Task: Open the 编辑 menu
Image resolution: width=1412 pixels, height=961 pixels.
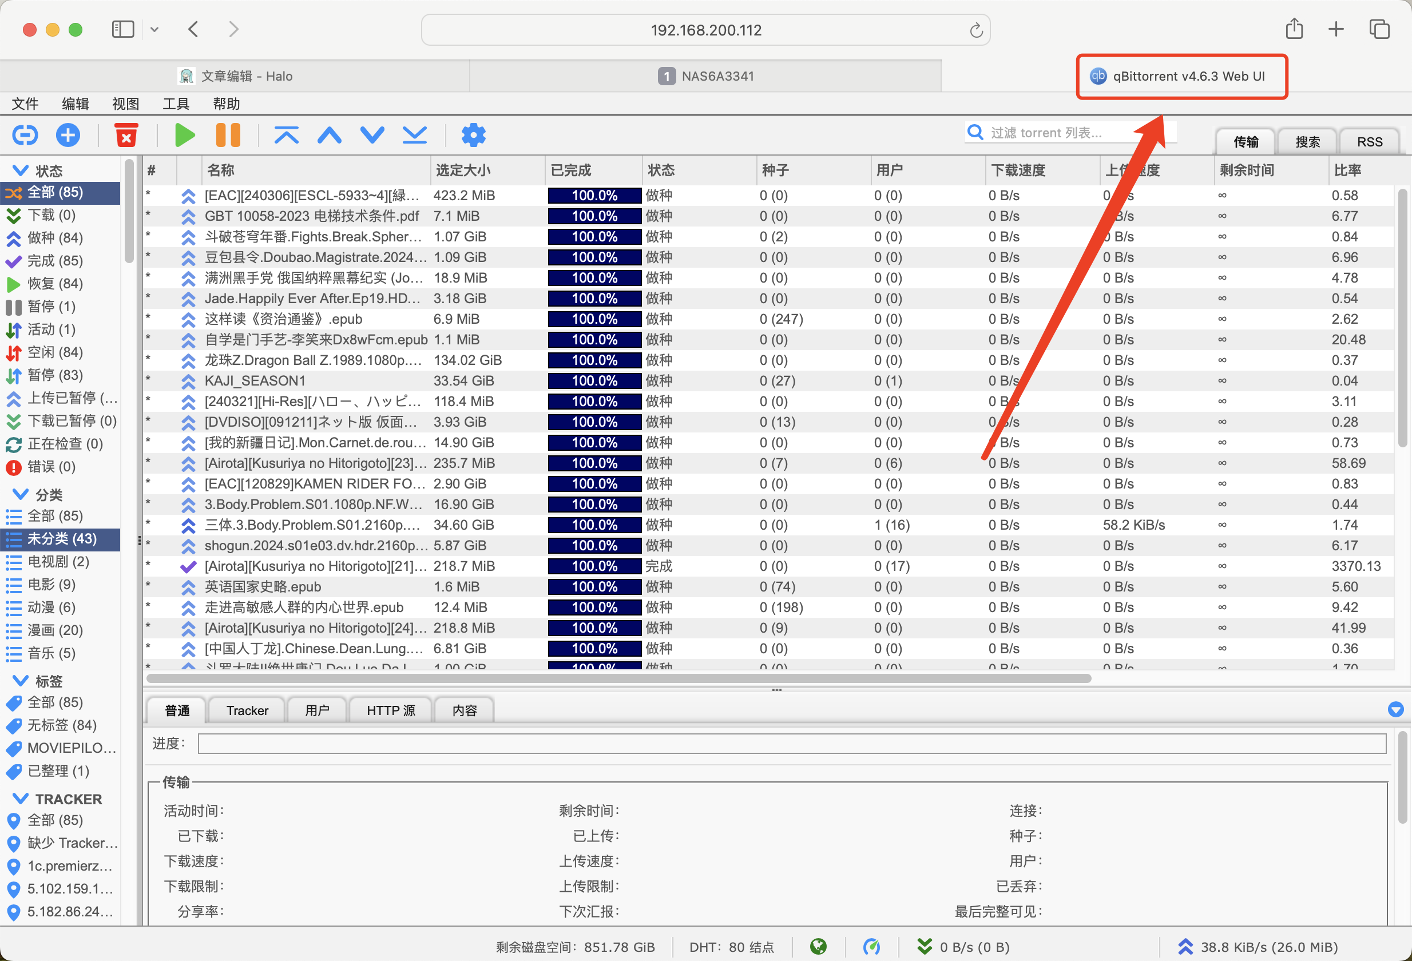Action: (76, 104)
